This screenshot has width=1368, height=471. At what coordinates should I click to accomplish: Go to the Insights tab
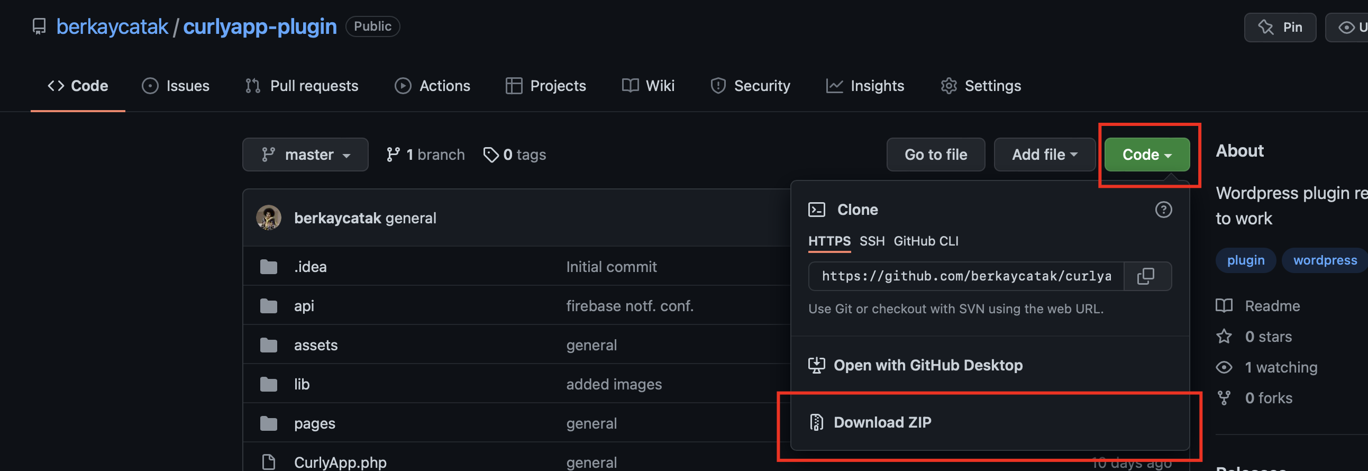click(x=865, y=86)
